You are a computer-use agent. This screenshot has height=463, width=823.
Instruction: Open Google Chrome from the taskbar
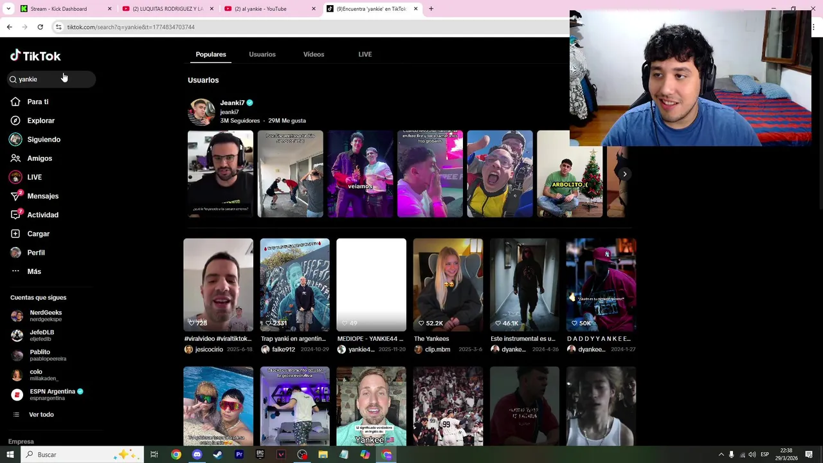click(x=176, y=455)
